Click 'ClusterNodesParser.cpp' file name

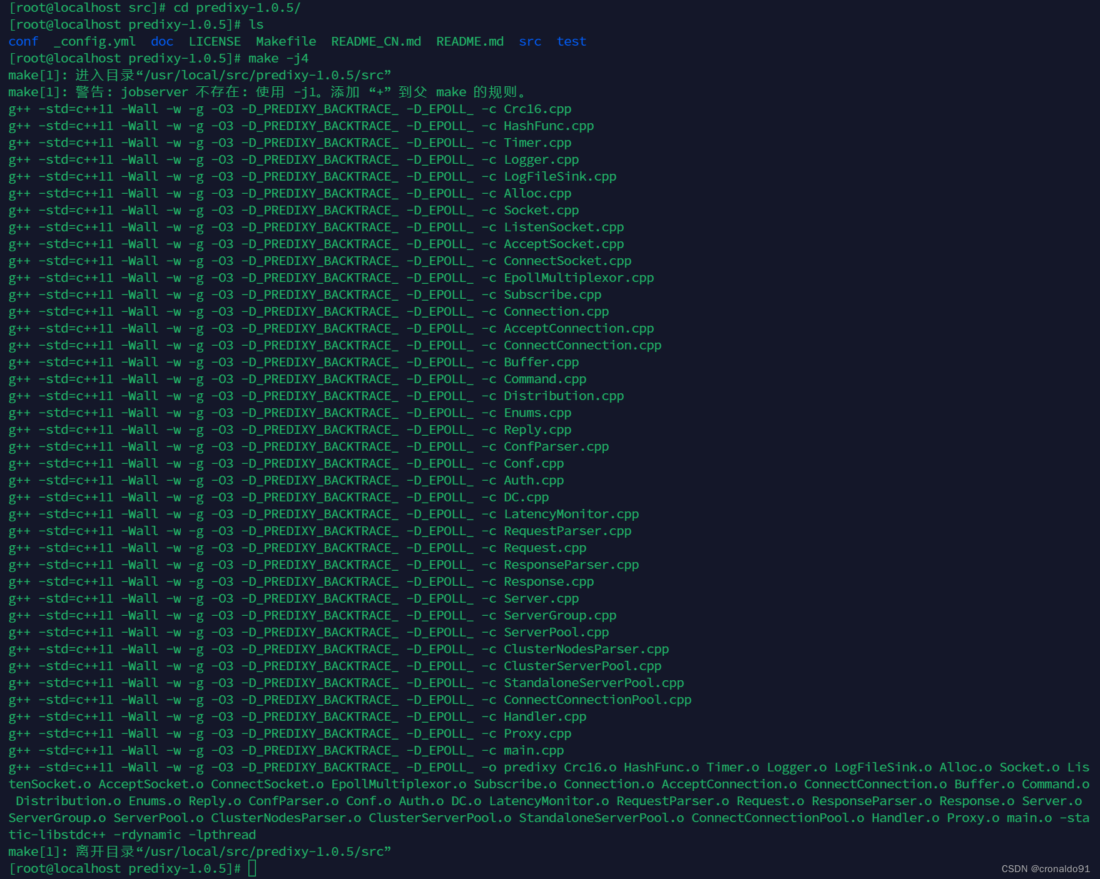(x=587, y=649)
